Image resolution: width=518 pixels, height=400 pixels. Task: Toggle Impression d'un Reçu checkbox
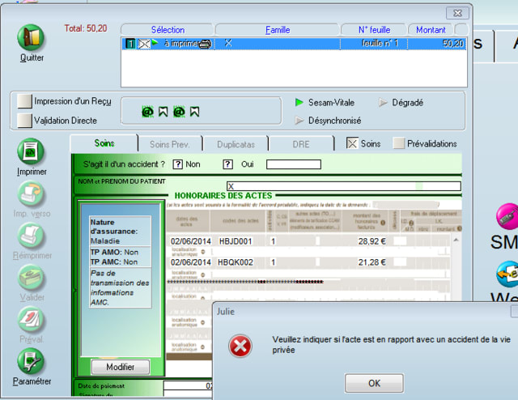(25, 101)
